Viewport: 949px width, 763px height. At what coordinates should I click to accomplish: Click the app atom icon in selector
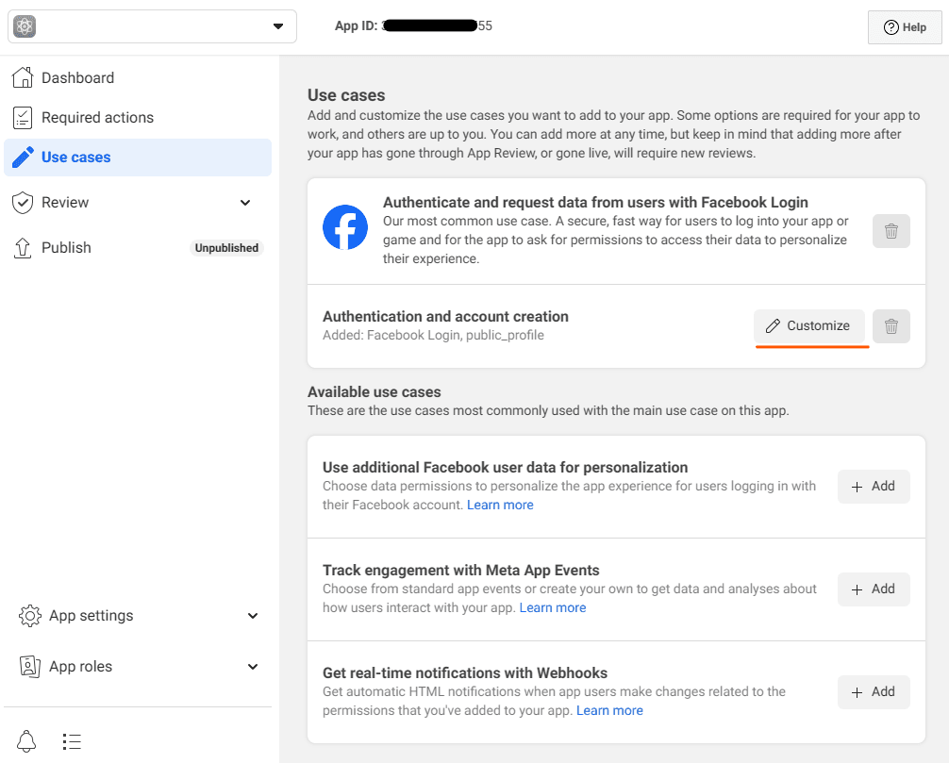pos(25,26)
